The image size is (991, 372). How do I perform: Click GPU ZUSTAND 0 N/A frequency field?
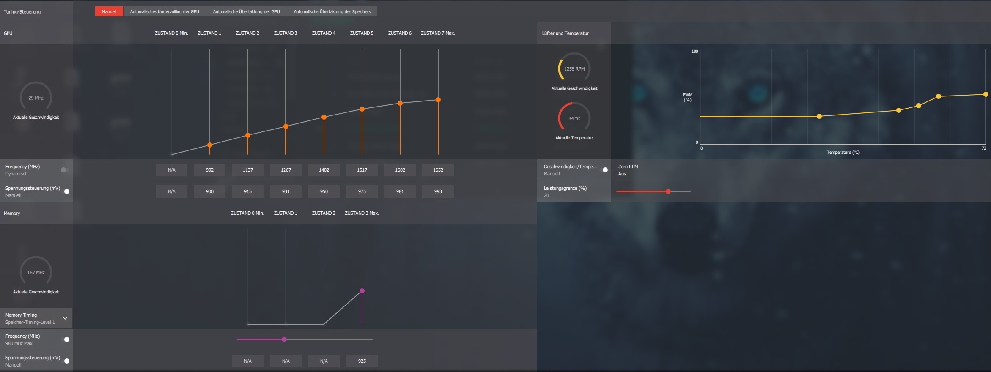pyautogui.click(x=171, y=170)
